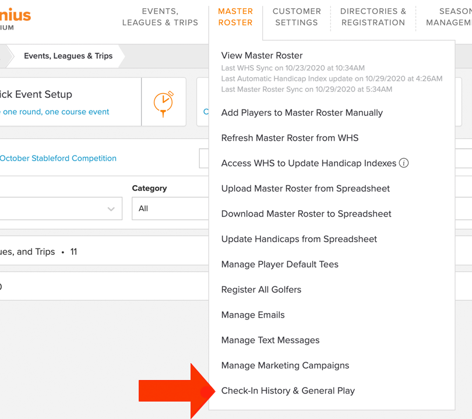This screenshot has height=419, width=472.
Task: Choose Manage Marketing Campaigns option
Action: coord(285,365)
